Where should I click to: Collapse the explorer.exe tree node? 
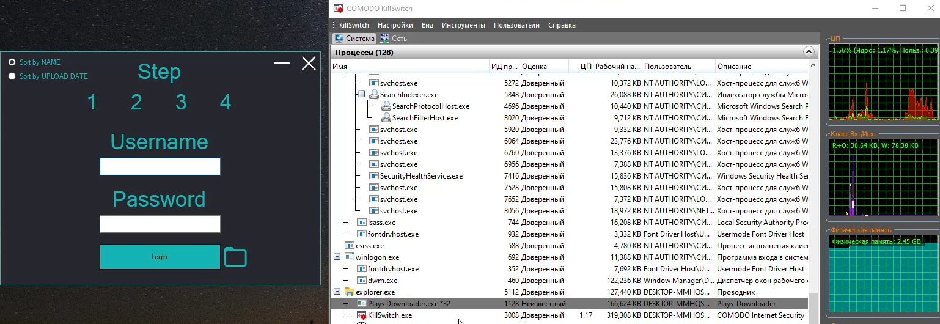[x=337, y=292]
